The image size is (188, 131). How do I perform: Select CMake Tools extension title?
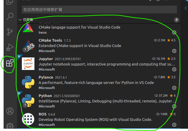[x=50, y=40]
